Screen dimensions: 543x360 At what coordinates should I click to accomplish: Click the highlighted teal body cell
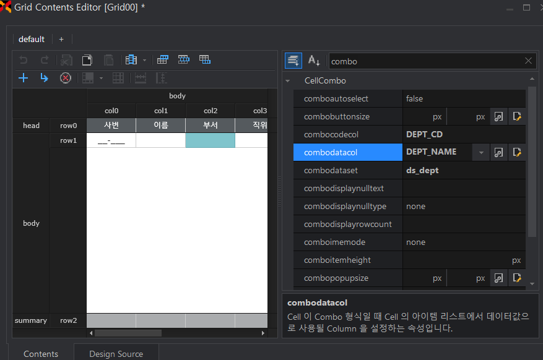(x=211, y=140)
